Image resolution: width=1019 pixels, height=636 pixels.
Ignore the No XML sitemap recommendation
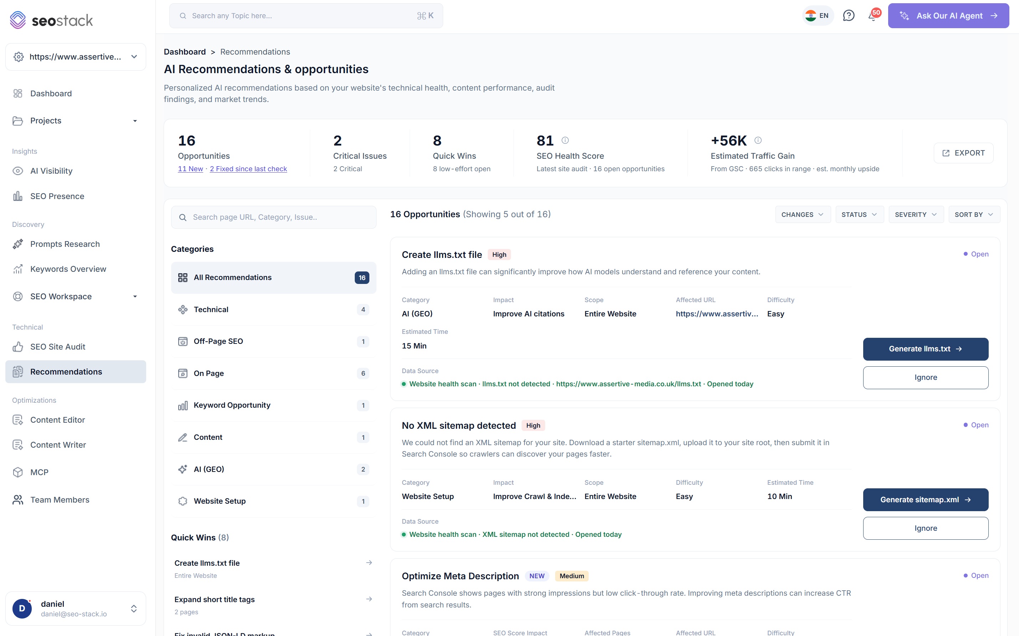pyautogui.click(x=925, y=528)
